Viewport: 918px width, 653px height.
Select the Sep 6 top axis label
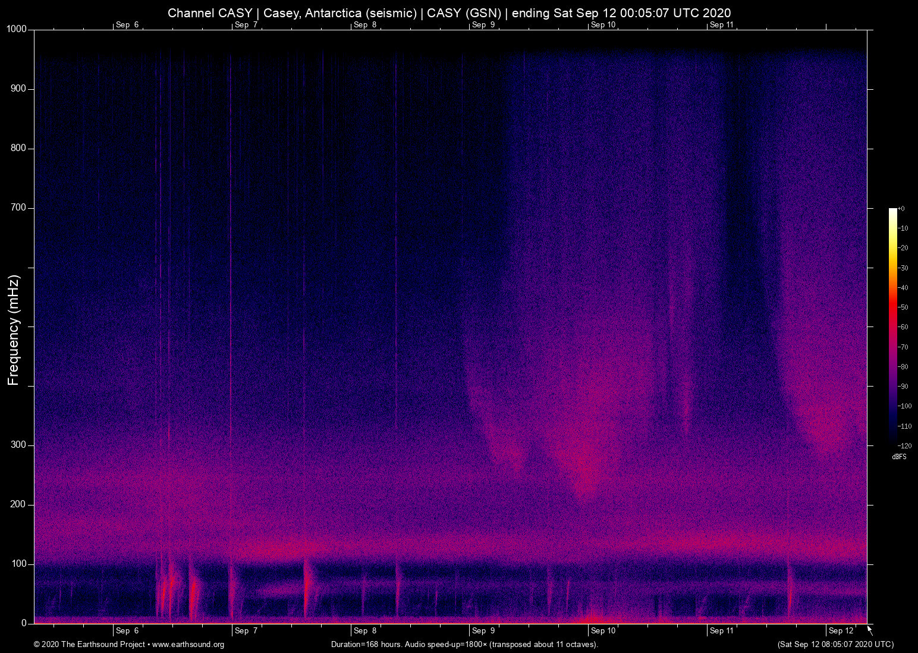pos(127,24)
